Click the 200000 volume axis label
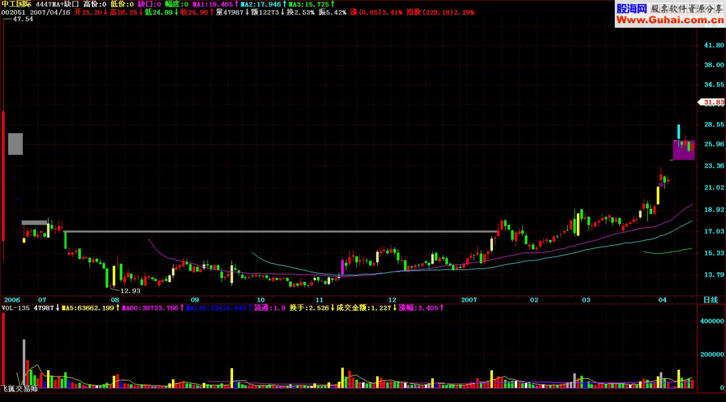Screen dimensions: 726x402 711,354
